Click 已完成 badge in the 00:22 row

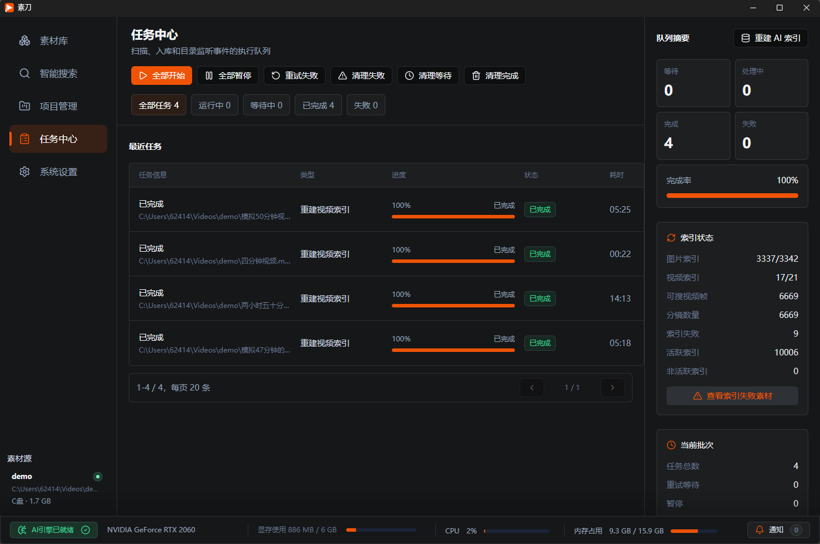(x=540, y=254)
